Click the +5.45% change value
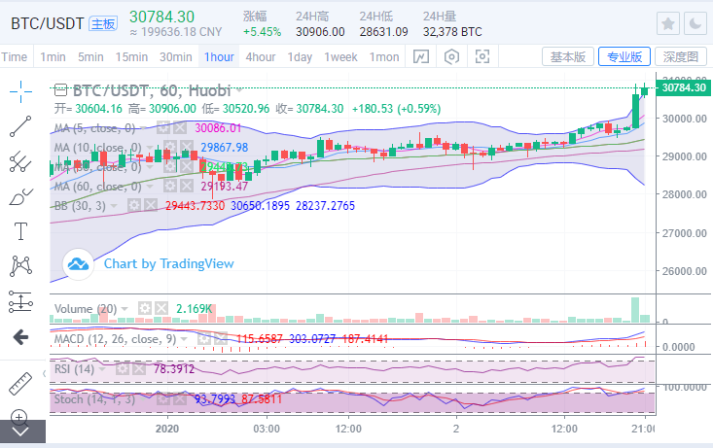 coord(262,32)
